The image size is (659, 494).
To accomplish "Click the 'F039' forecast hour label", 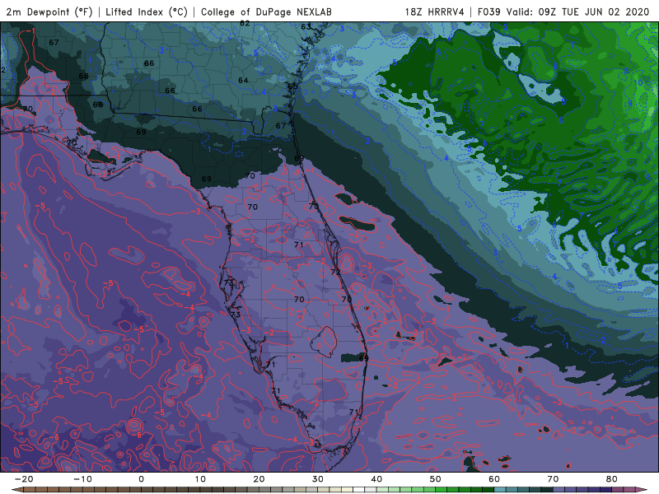I will [x=488, y=12].
